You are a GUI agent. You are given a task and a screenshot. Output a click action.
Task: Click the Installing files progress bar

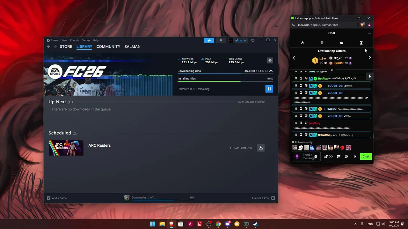click(x=225, y=81)
